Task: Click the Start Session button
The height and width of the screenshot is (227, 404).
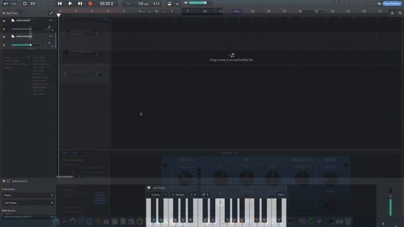Action: tap(392, 4)
